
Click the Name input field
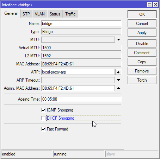click(81, 24)
